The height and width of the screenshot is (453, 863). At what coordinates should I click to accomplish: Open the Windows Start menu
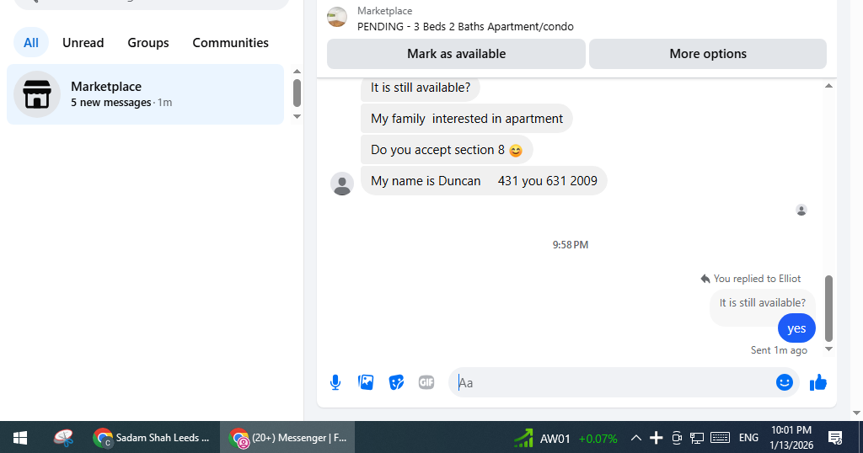coord(20,438)
